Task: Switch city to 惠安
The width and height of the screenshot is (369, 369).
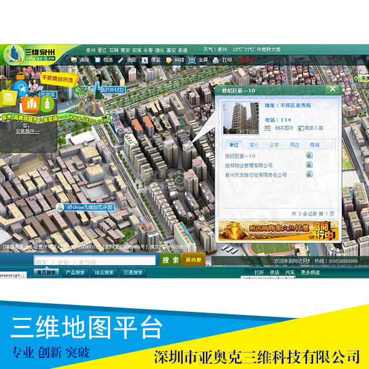Action: point(172,50)
